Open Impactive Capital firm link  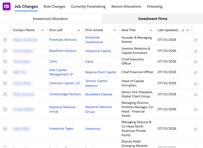[x=98, y=51]
